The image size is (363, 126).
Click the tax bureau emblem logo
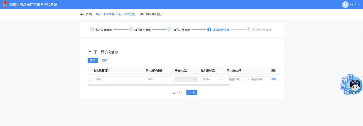[5, 5]
